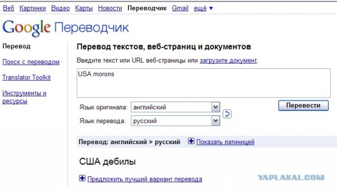Click Предложить лучший вариант перевода
The width and height of the screenshot is (337, 192).
145,179
